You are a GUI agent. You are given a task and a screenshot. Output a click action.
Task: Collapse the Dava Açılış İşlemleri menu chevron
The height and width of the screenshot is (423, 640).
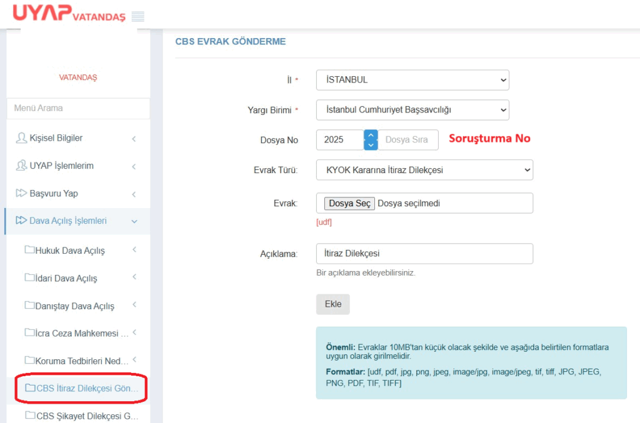[134, 221]
